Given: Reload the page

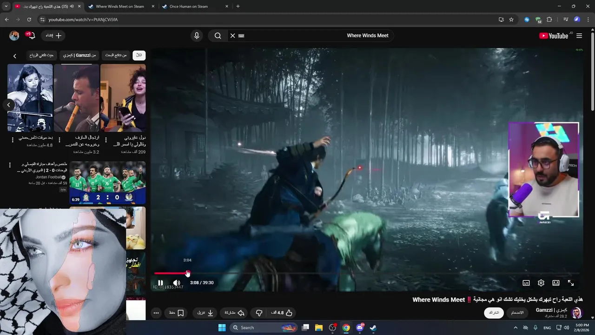Looking at the screenshot, I should coord(29,20).
